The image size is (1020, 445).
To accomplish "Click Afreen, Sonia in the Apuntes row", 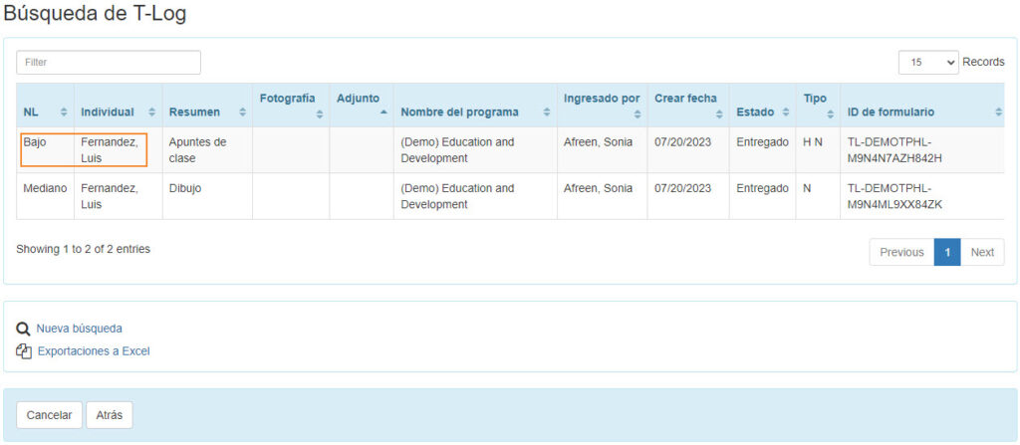I will pos(598,141).
